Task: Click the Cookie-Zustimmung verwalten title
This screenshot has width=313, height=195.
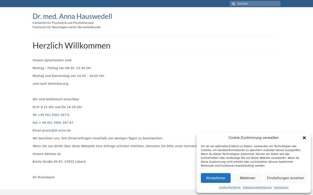Action: click(253, 138)
